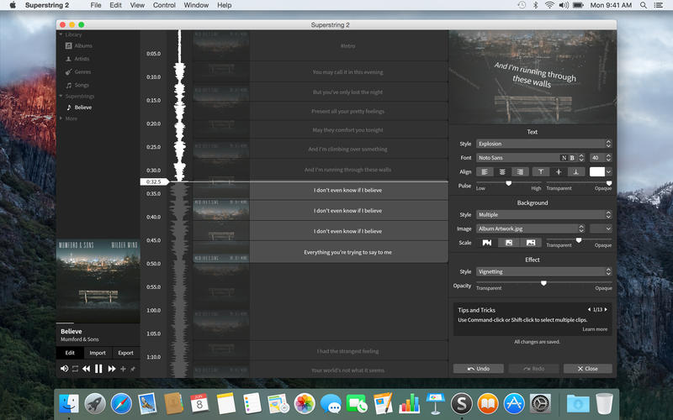Open the Noto Sans font dropdown
Image resolution: width=673 pixels, height=420 pixels.
pyautogui.click(x=530, y=158)
